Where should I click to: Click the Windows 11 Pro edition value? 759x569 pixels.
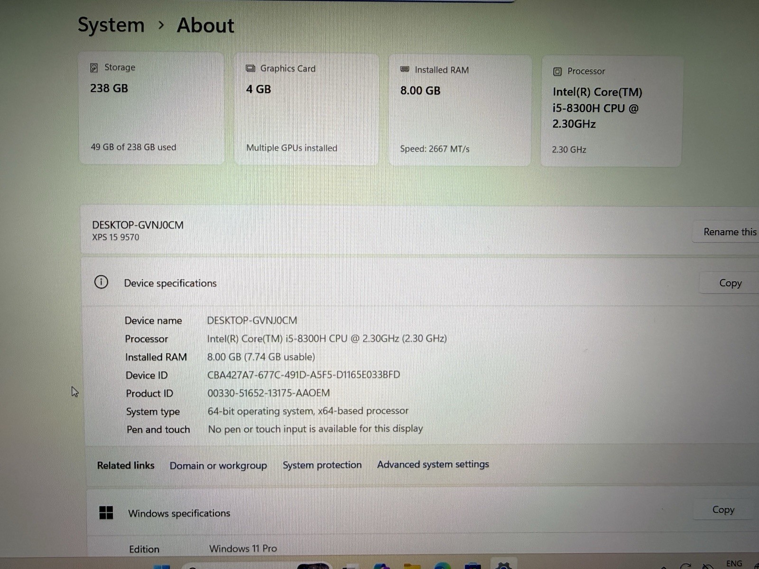(x=243, y=549)
